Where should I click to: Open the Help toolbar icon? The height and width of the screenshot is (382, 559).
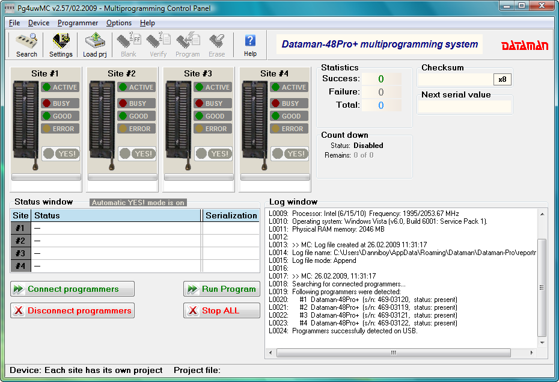(249, 44)
